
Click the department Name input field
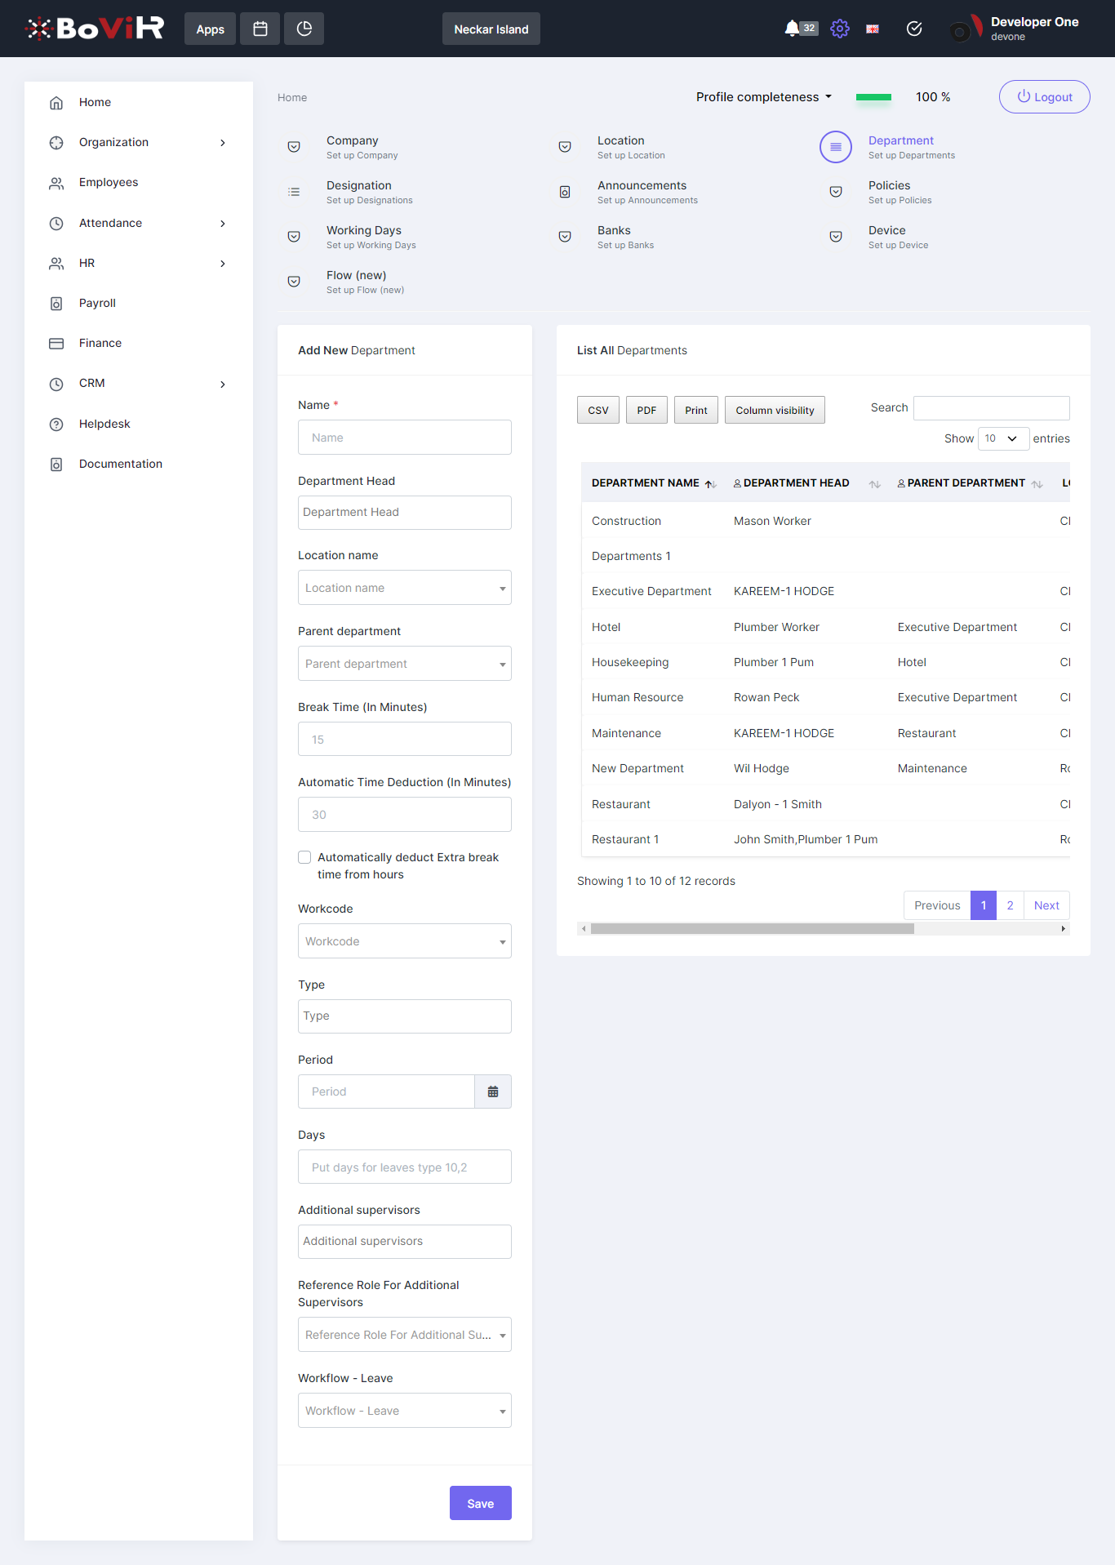(x=404, y=438)
